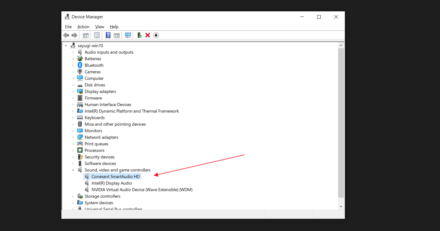Click the red X Uninstall device icon

148,35
